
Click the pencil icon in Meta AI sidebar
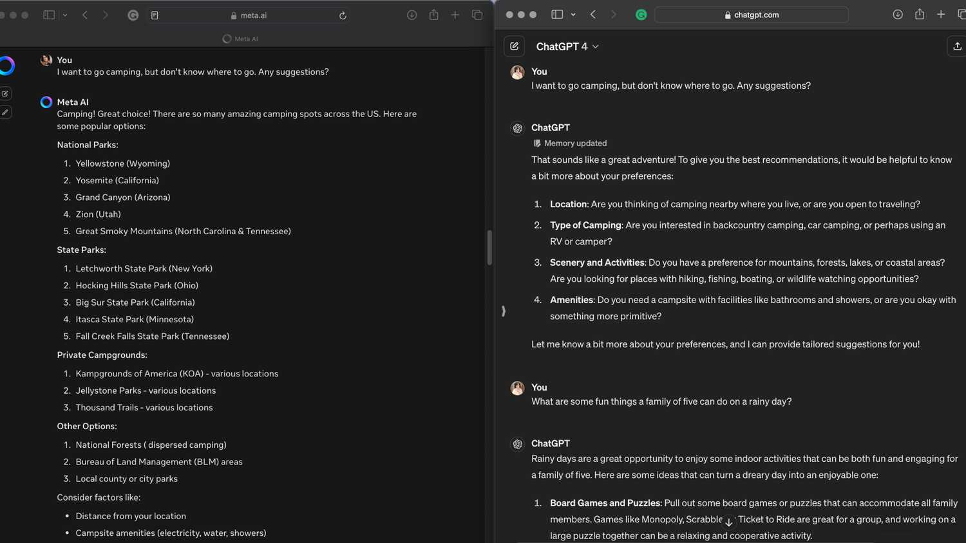pyautogui.click(x=5, y=113)
